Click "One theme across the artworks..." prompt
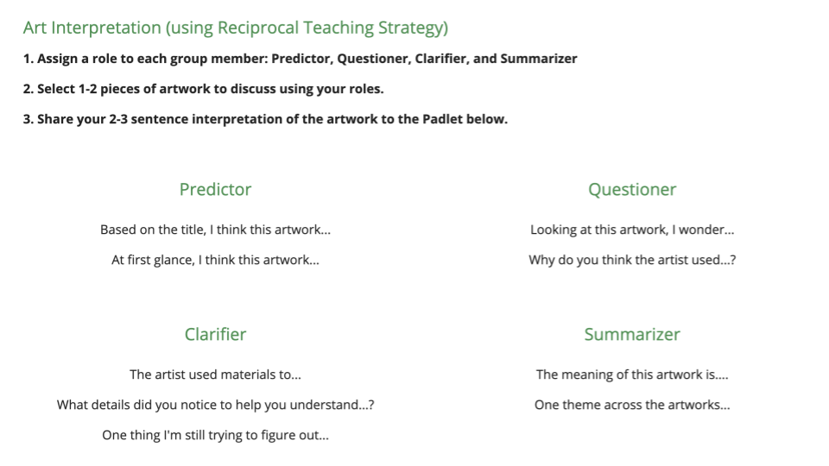The width and height of the screenshot is (829, 466). 632,405
